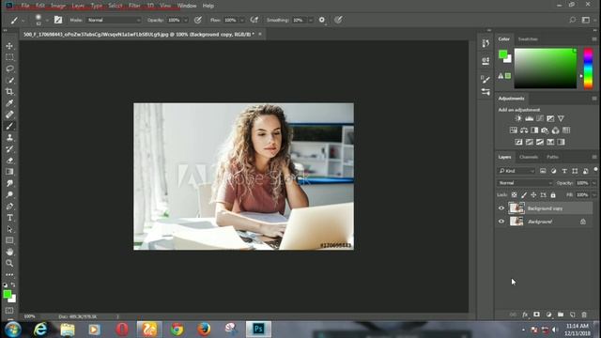Select the Move tool
The height and width of the screenshot is (338, 601).
[x=9, y=46]
